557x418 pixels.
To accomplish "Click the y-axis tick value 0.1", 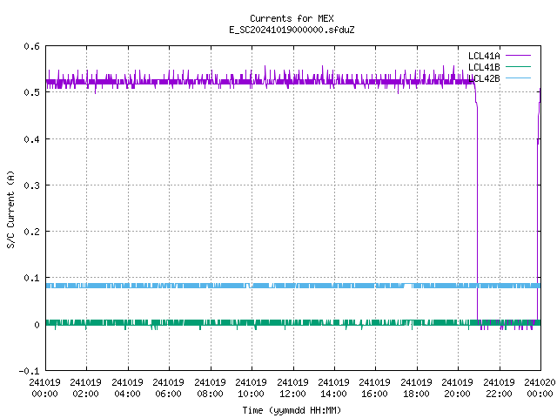I will point(31,278).
